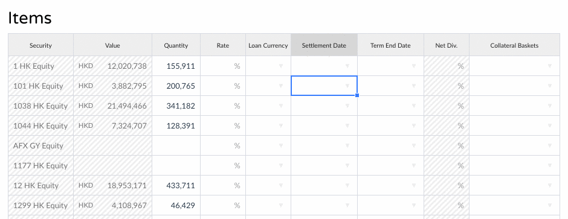Expand Loan Currency dropdown for 12 HK Equity
This screenshot has height=219, width=568.
[280, 185]
